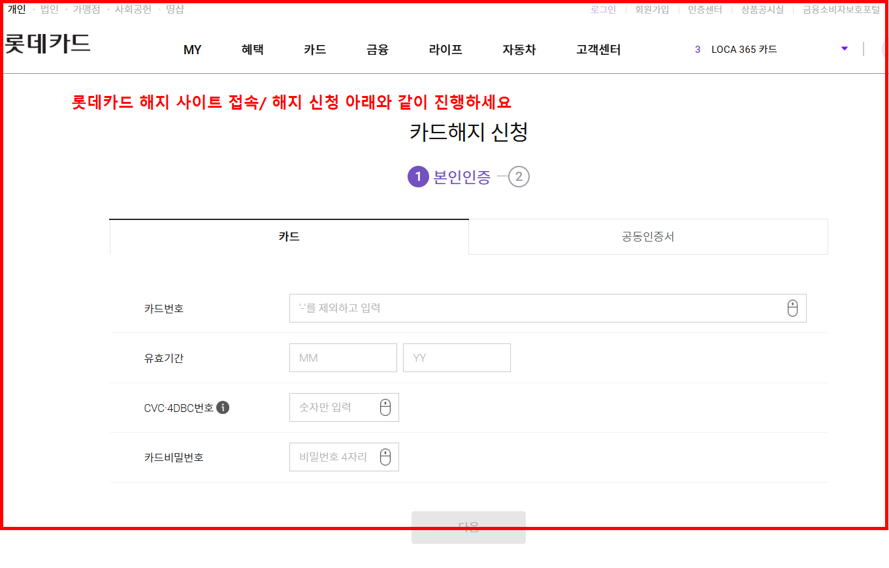
Task: Click info icon beside CVC·4DBC번호
Action: (x=223, y=407)
